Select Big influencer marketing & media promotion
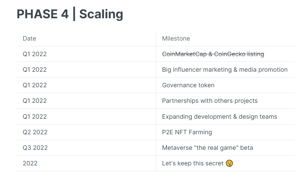 [x=225, y=70]
